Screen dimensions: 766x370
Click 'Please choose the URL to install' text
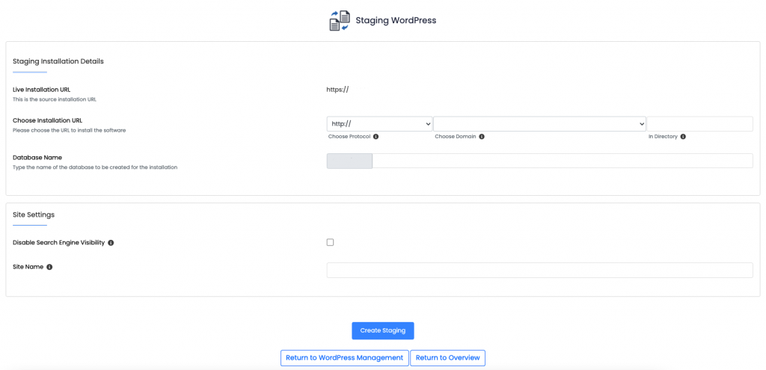click(70, 130)
